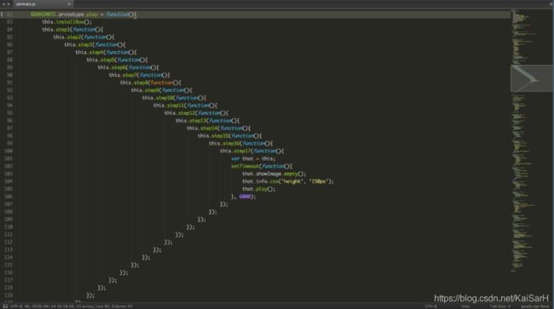The image size is (554, 309).
Task: Click the setTimeout(function(){ line
Action: (x=263, y=166)
